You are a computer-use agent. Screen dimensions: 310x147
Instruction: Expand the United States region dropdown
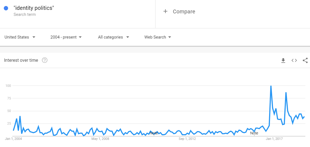[x=20, y=37]
